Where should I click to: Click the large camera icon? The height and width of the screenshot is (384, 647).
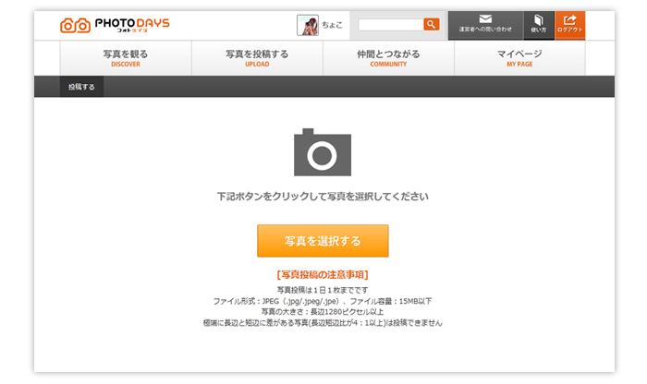323,152
